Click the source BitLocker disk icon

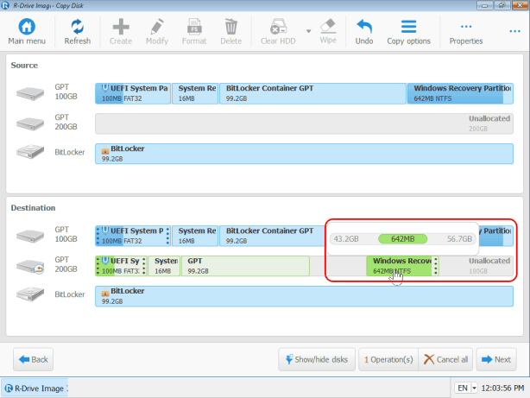[30, 153]
